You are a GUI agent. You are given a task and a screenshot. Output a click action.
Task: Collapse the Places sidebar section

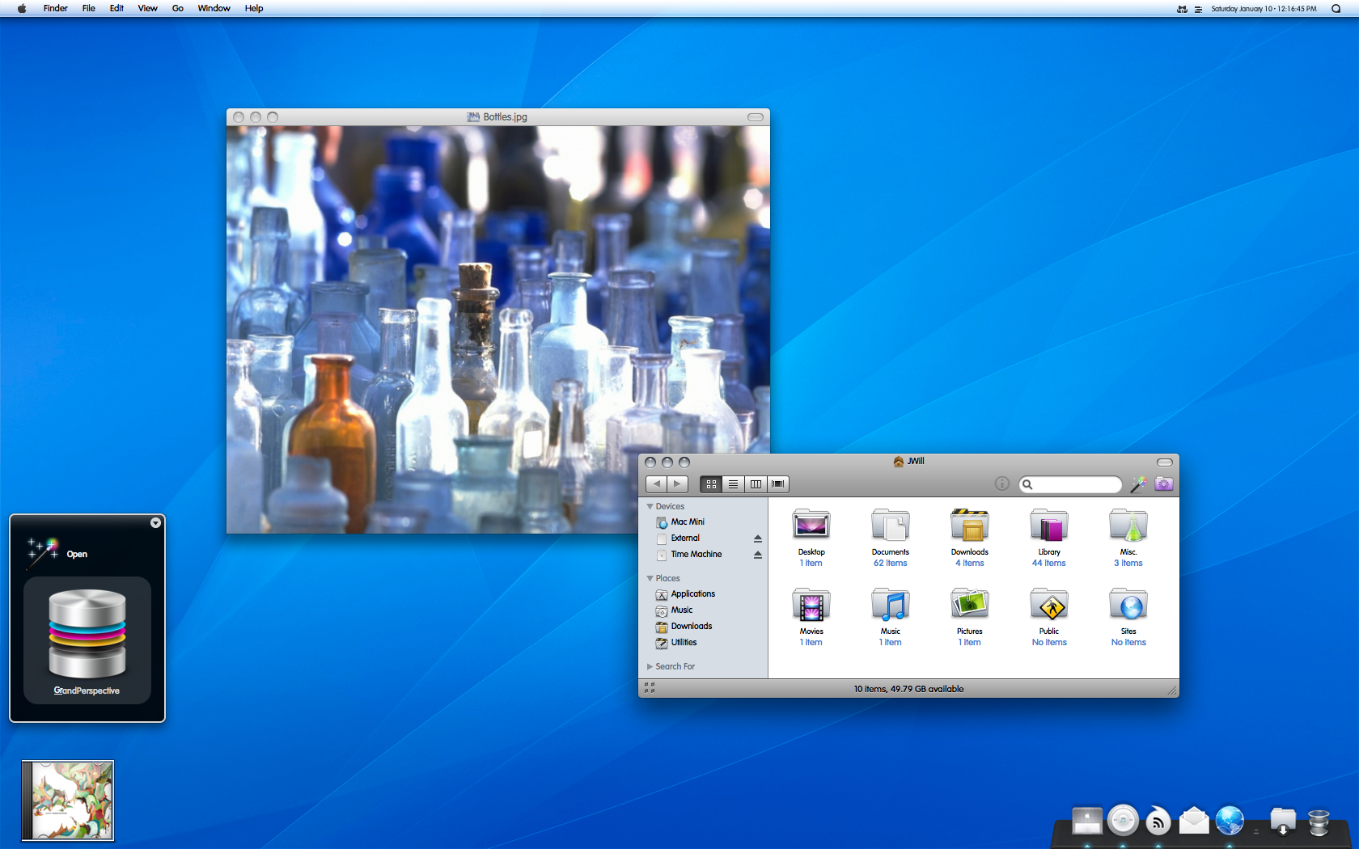click(x=650, y=578)
